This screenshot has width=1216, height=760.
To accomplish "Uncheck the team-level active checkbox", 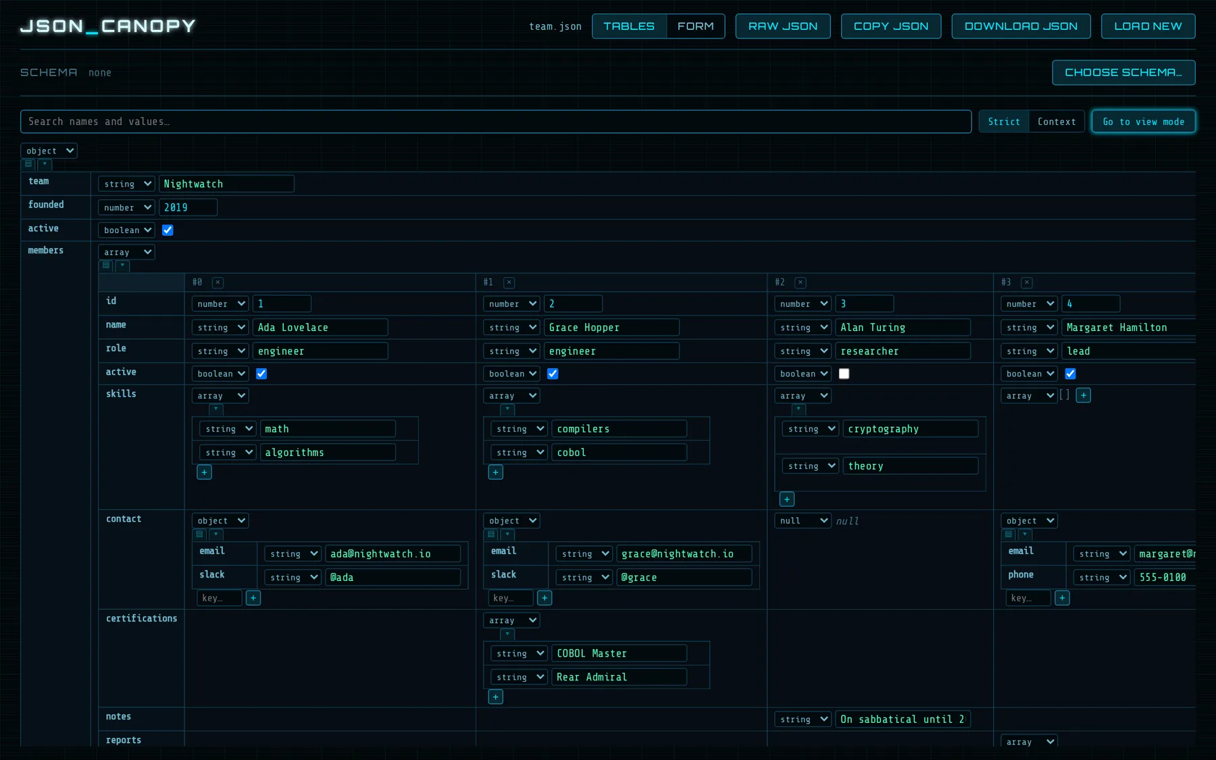I will [x=168, y=230].
